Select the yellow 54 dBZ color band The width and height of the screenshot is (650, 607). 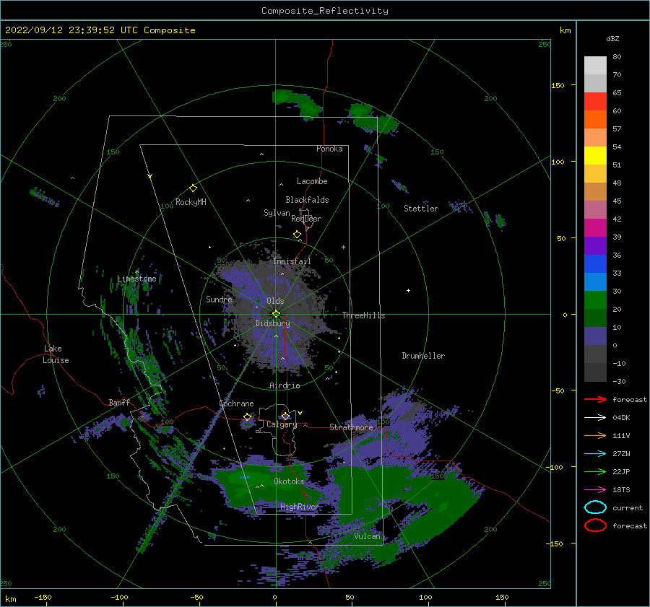595,156
